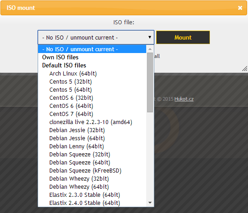Click the dialog resize grip icon
Screen dimensions: 248x213
coord(244,69)
